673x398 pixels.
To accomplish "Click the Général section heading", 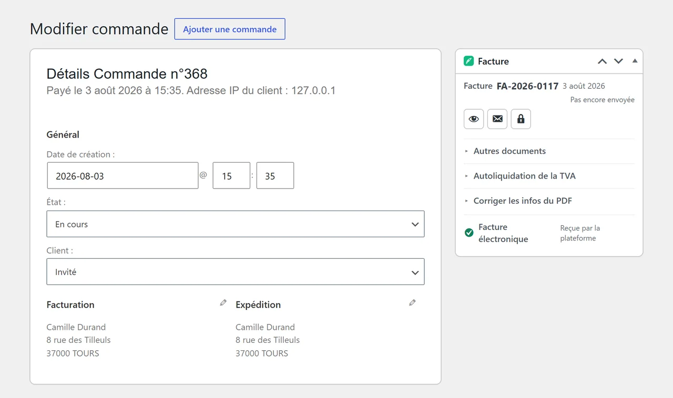I will point(63,134).
